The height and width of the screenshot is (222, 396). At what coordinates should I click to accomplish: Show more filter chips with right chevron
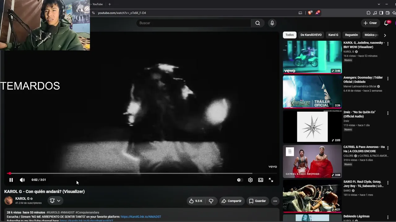[x=385, y=35]
